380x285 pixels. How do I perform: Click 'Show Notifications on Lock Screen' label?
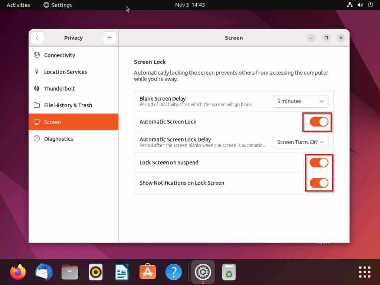pos(182,183)
